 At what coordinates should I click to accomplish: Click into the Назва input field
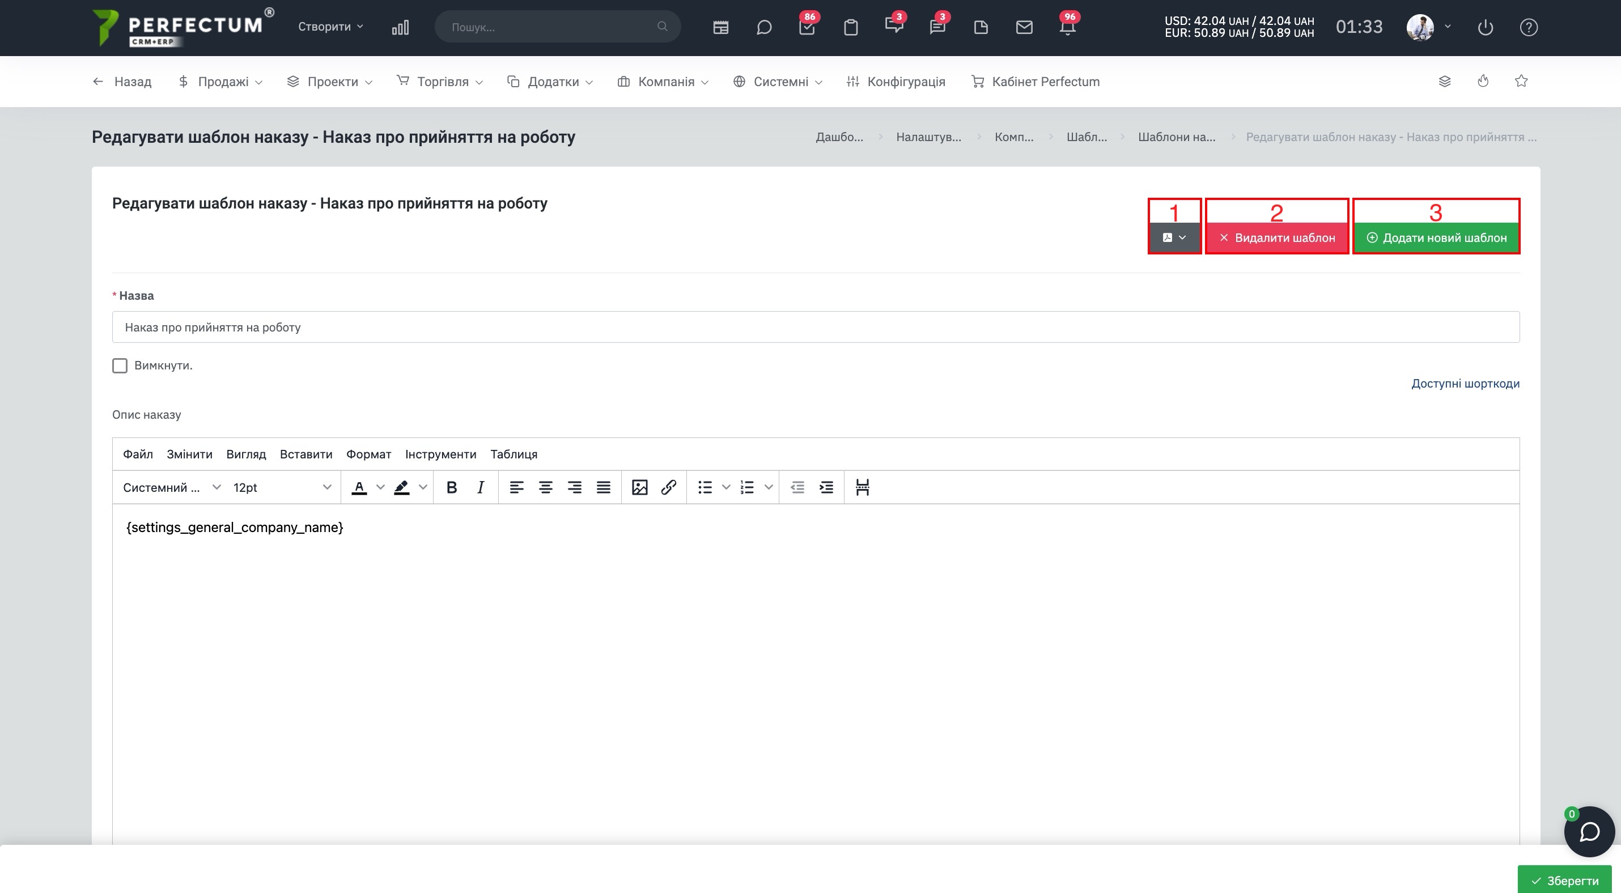[x=816, y=327]
